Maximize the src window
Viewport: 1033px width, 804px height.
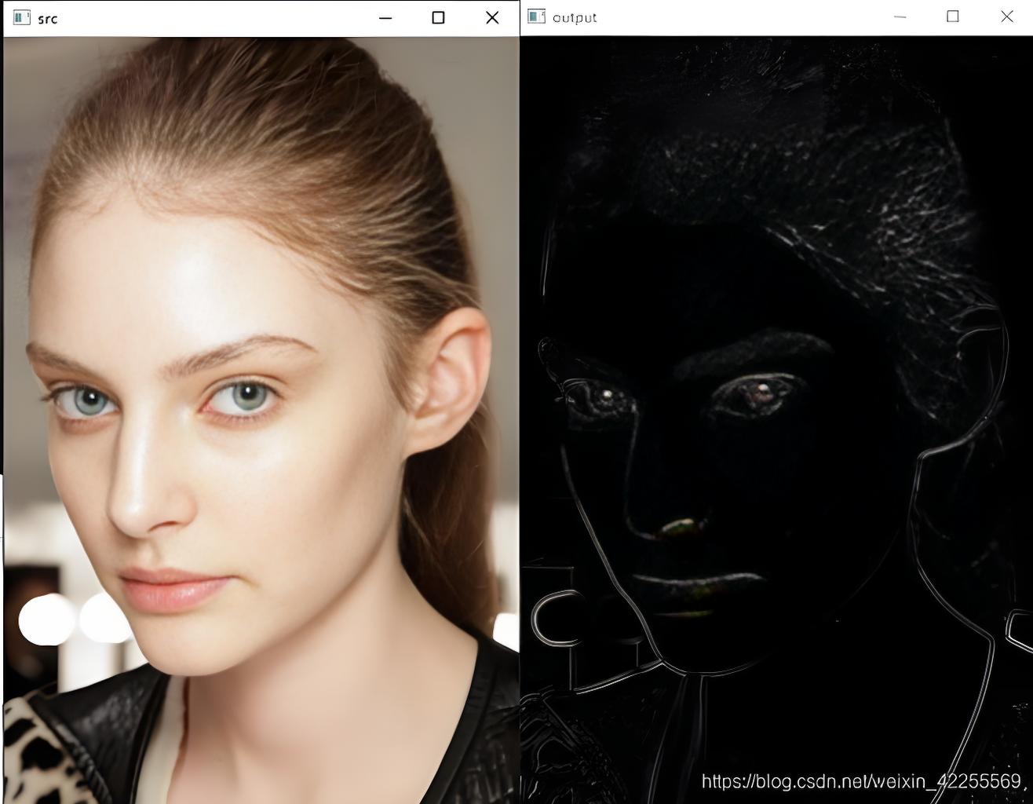coord(438,18)
